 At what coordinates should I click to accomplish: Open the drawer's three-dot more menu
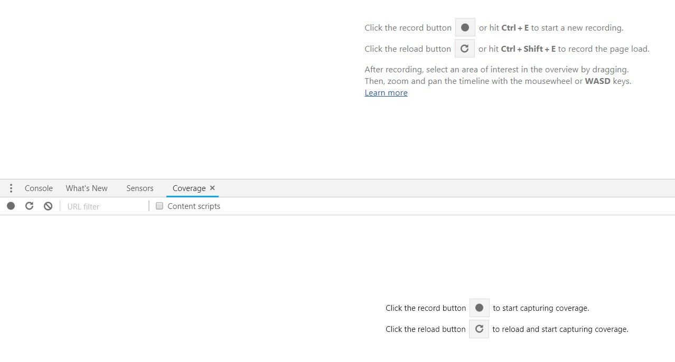point(11,188)
